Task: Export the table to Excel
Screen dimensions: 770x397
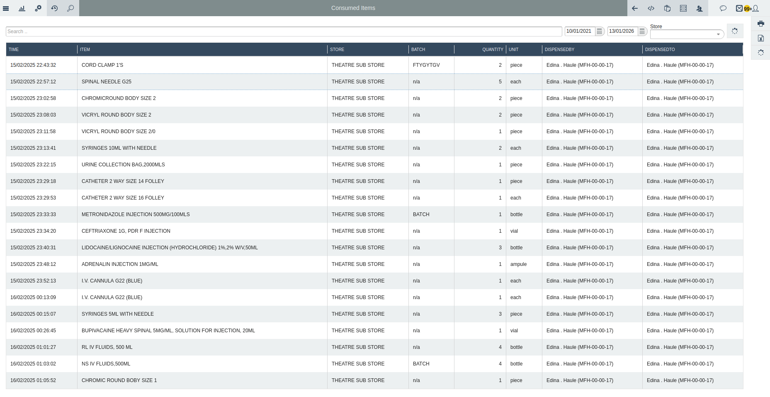Action: pyautogui.click(x=761, y=38)
